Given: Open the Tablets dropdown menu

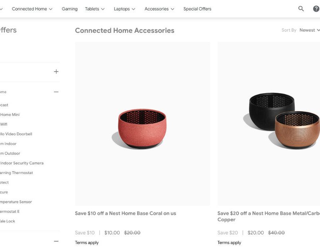Looking at the screenshot, I should coord(95,9).
